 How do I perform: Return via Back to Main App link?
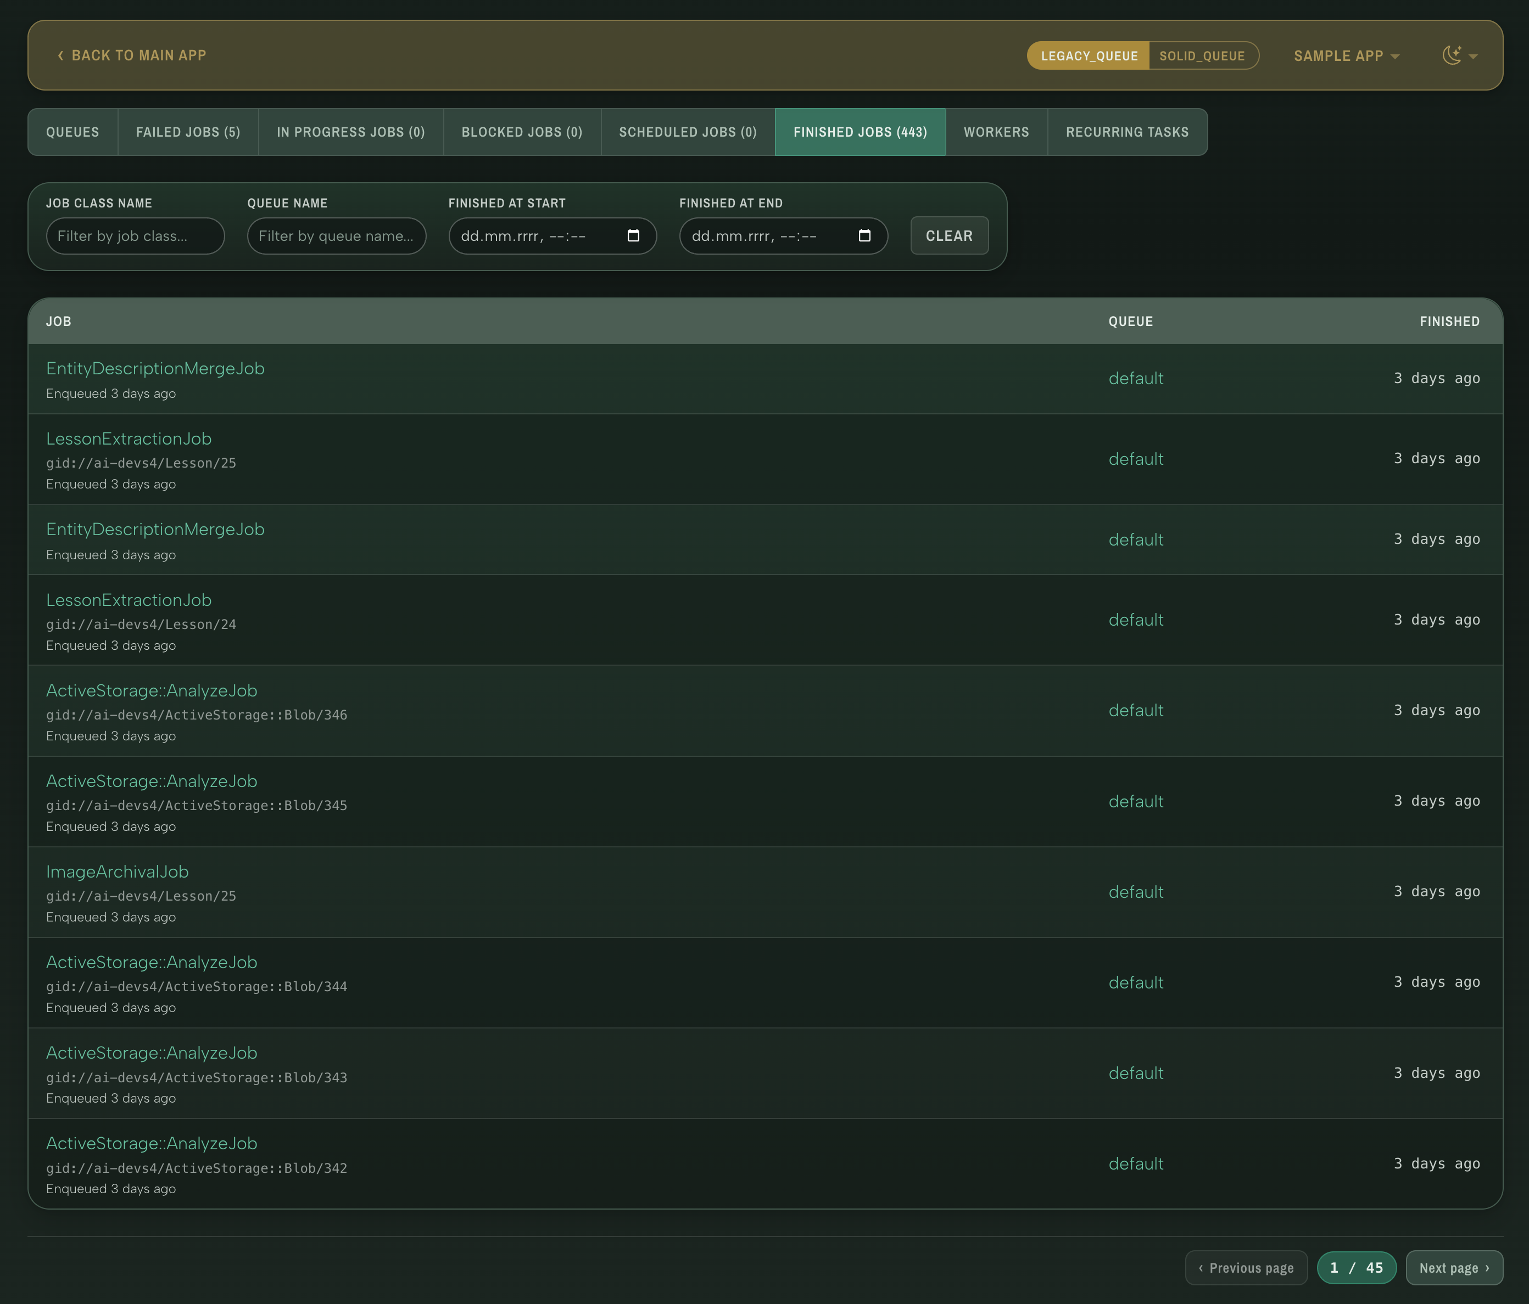coord(132,55)
